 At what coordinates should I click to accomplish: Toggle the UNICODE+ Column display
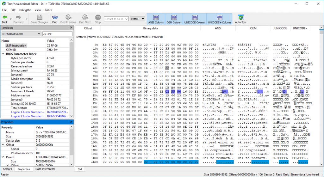pyautogui.click(x=219, y=19)
